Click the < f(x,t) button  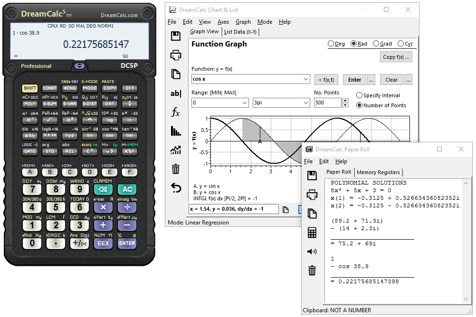[326, 80]
